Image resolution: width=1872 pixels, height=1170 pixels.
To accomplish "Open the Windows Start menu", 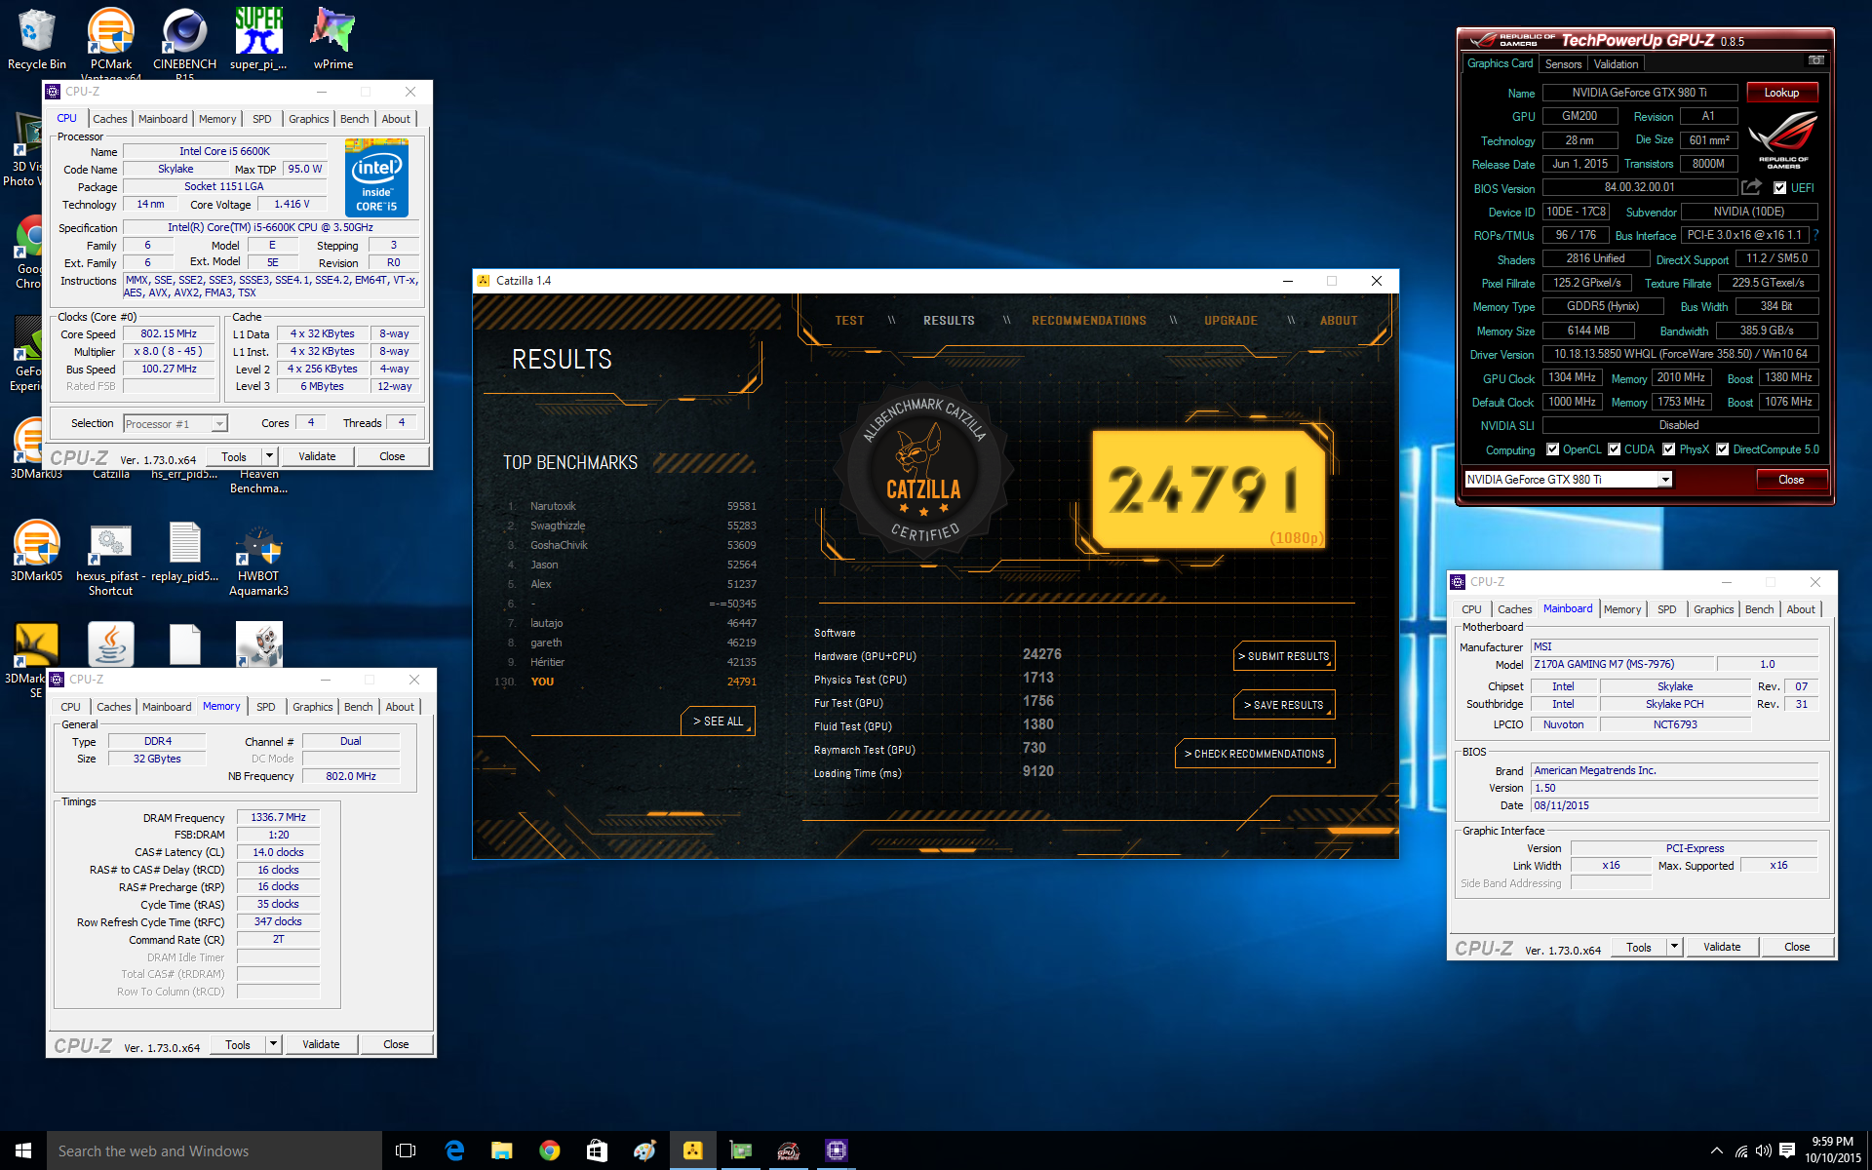I will click(x=23, y=1150).
